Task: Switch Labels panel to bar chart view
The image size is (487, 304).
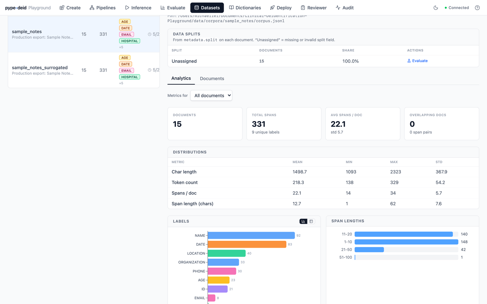Action: (x=303, y=221)
